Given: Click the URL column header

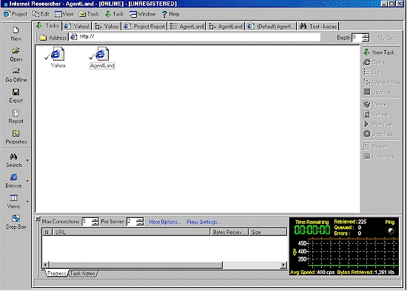Looking at the screenshot, I should 132,232.
